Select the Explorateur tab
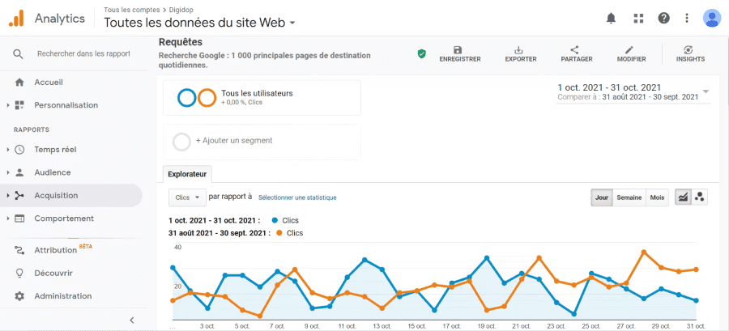 pyautogui.click(x=187, y=175)
